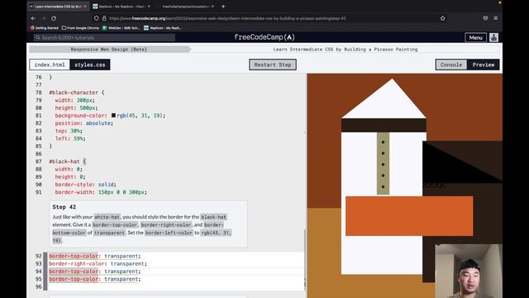Click the padlock site info icon

[104, 18]
